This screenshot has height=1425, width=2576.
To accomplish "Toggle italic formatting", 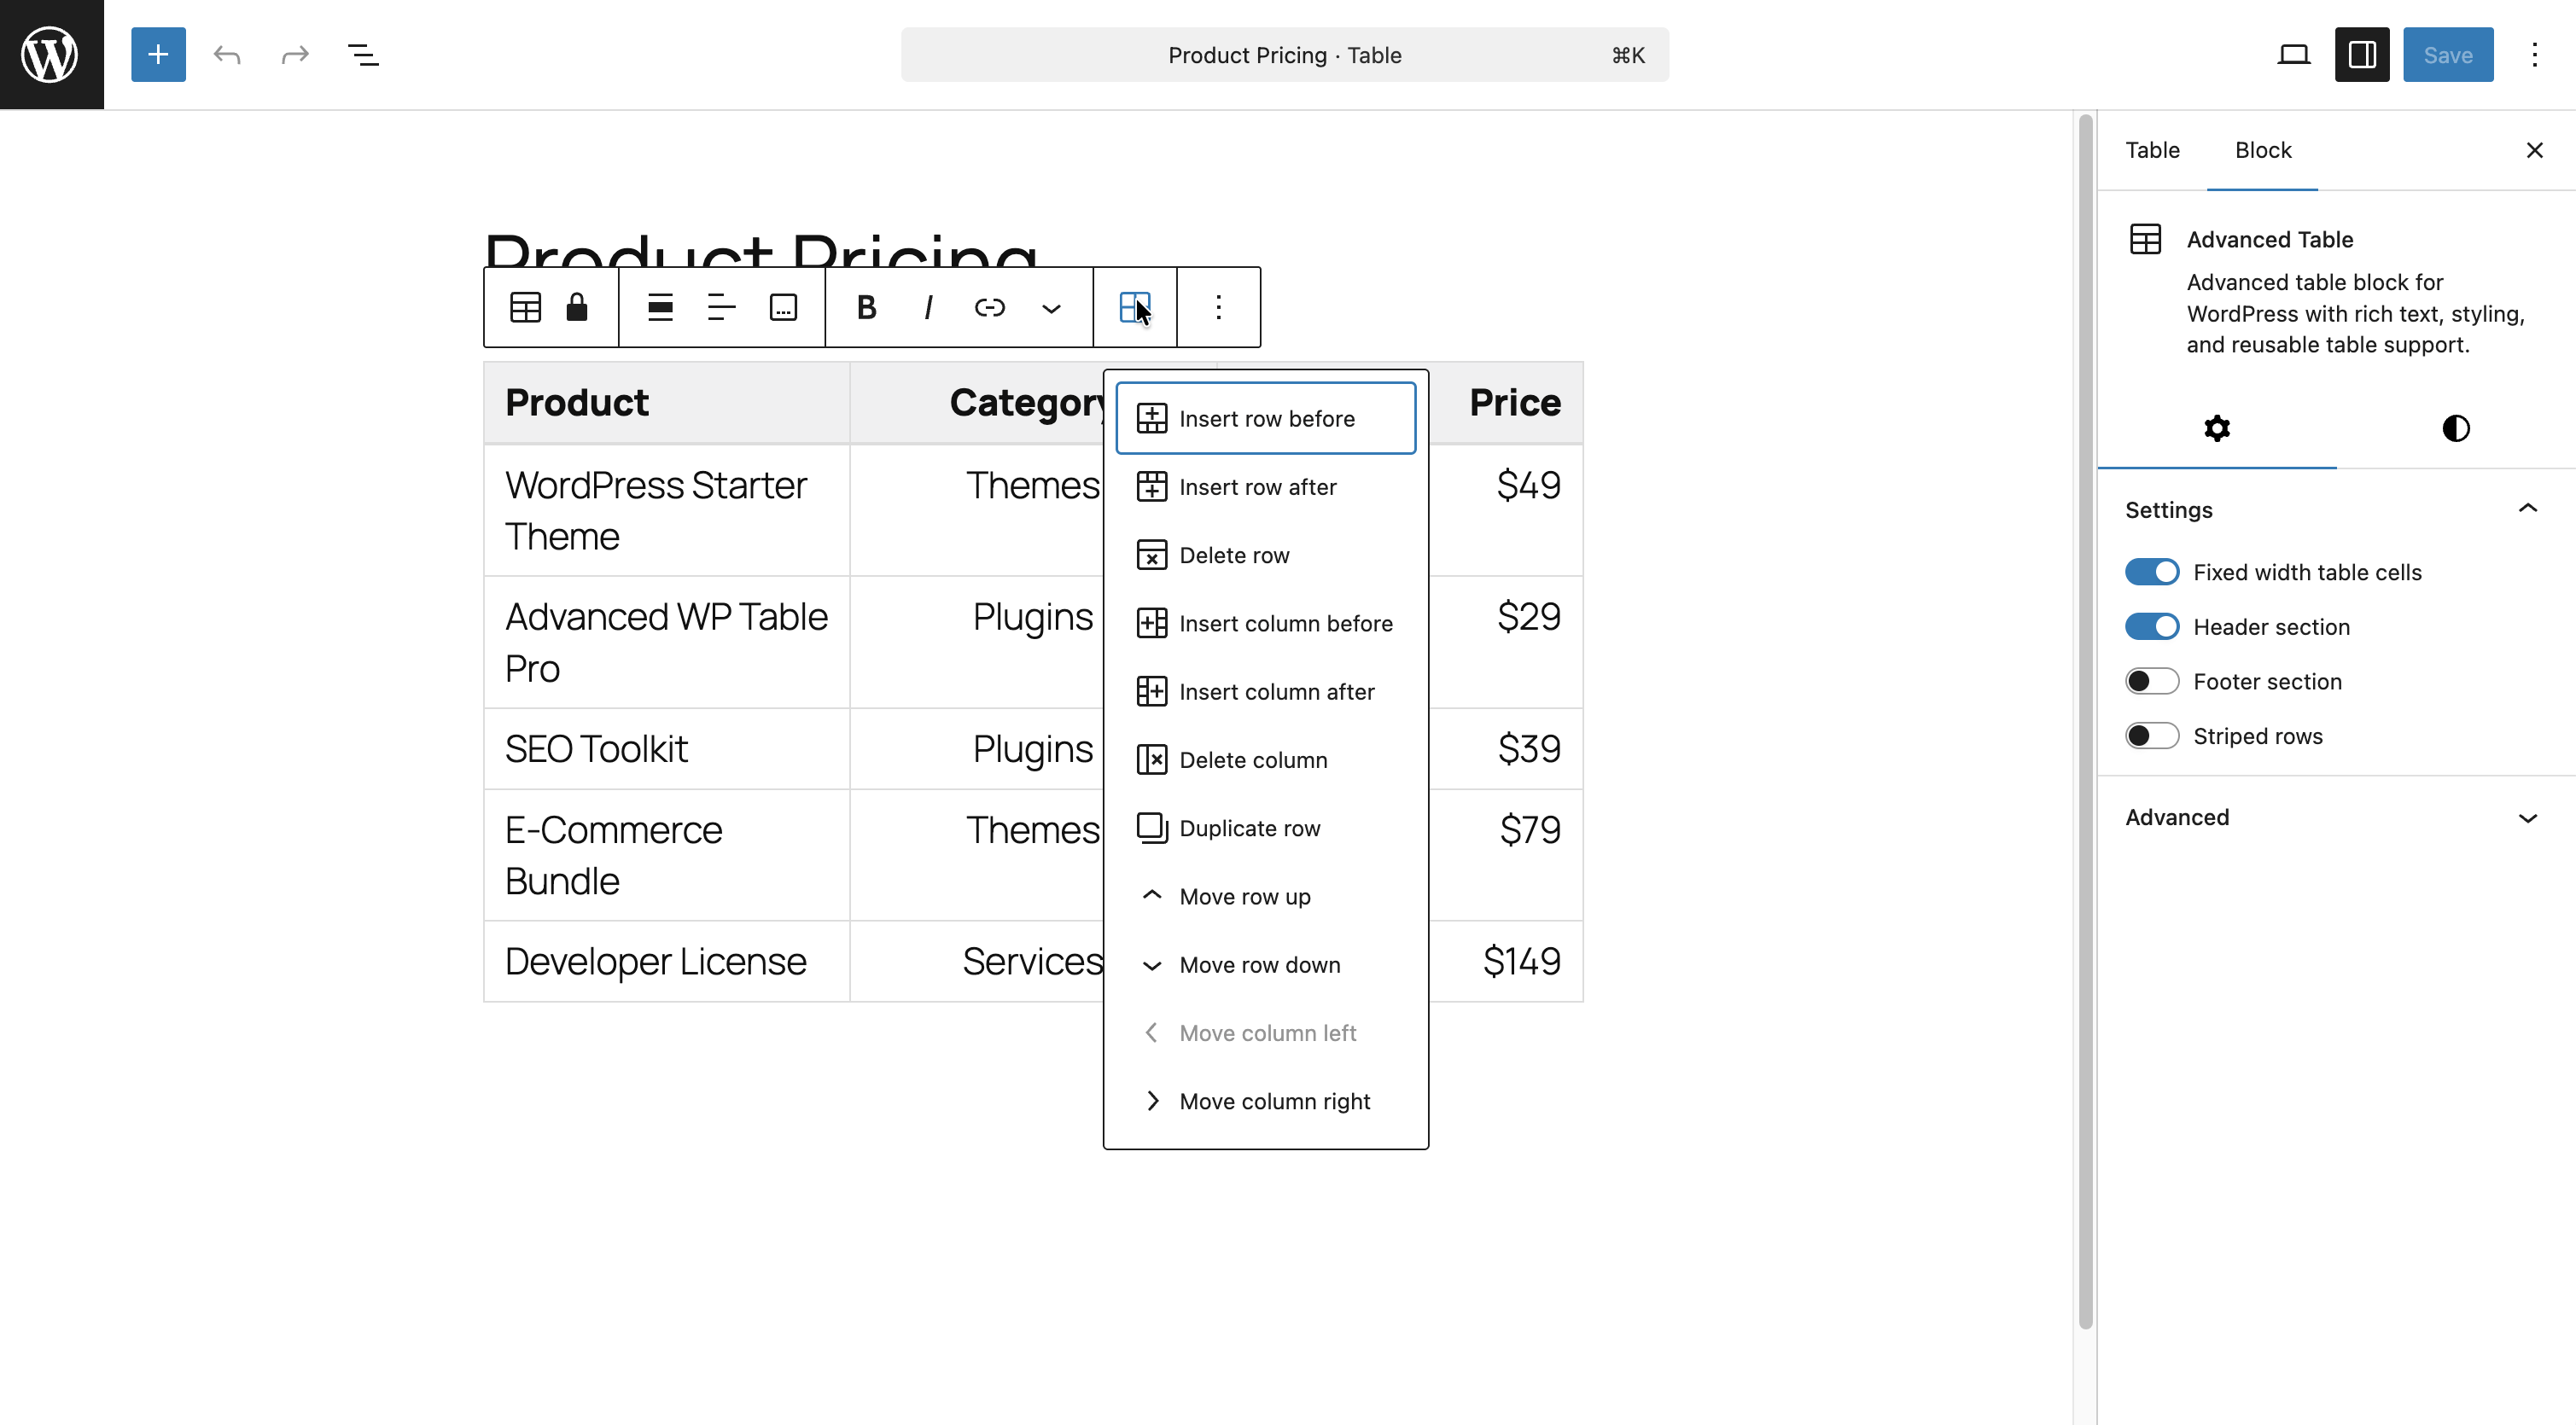I will (x=928, y=307).
